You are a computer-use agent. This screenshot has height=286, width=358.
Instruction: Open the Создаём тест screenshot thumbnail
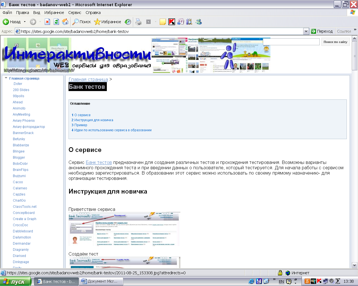tap(124, 263)
